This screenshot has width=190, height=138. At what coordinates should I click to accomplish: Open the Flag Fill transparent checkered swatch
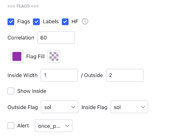(54, 57)
